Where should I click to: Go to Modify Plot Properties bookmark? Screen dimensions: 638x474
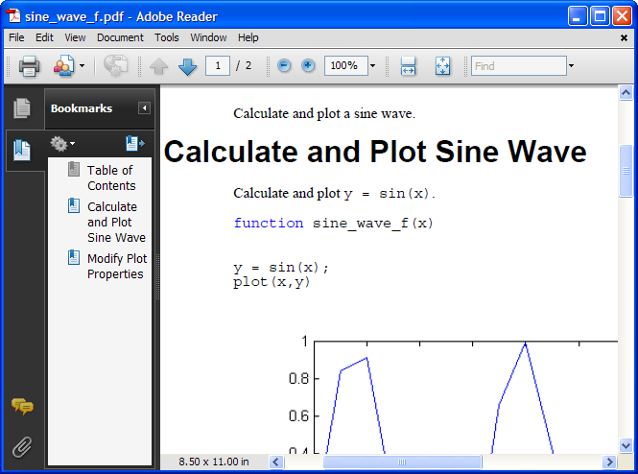[x=117, y=266]
